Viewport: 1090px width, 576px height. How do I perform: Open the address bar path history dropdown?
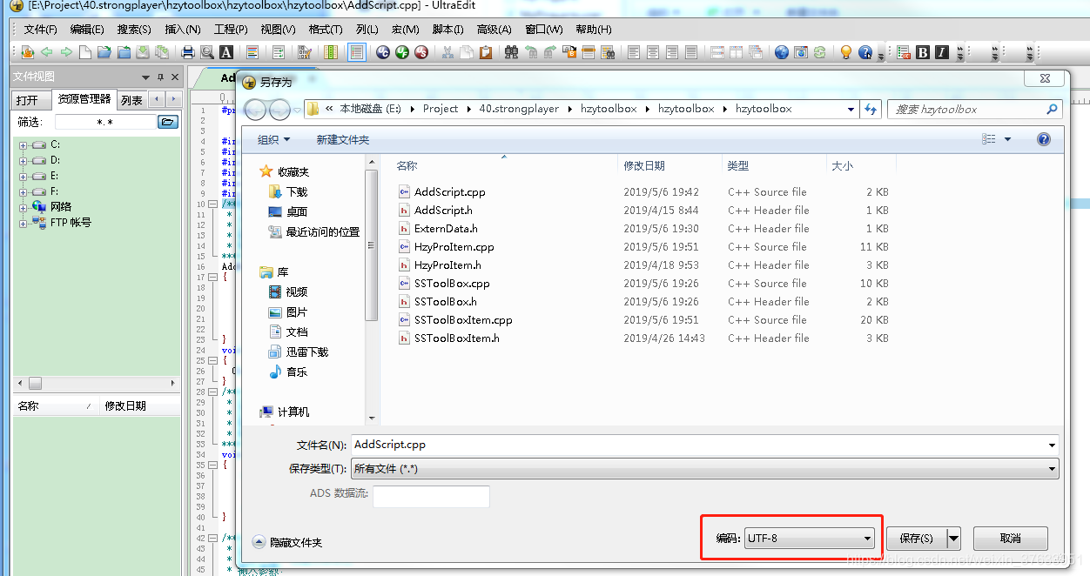(851, 109)
